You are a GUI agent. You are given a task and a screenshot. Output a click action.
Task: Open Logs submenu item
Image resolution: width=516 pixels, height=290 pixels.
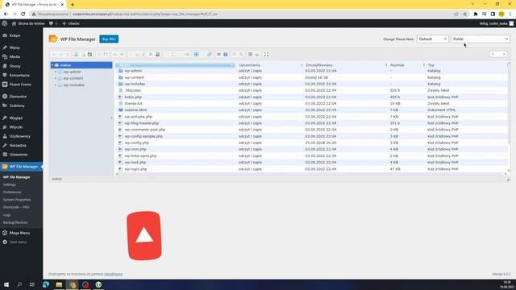pos(6,215)
